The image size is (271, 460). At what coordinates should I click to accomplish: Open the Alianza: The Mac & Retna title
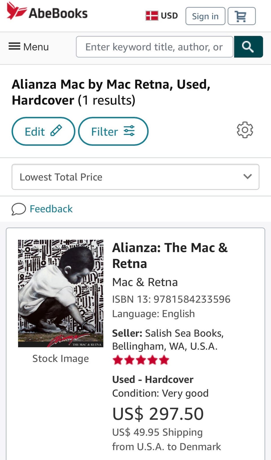[170, 256]
